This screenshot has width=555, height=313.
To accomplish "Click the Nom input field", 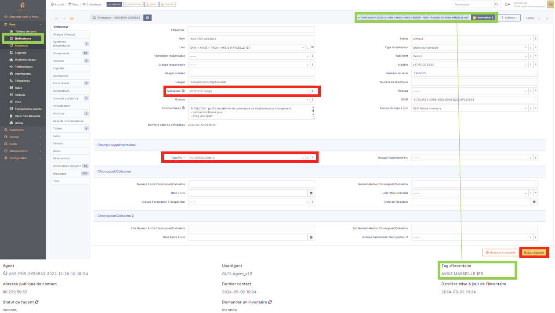I will 251,39.
